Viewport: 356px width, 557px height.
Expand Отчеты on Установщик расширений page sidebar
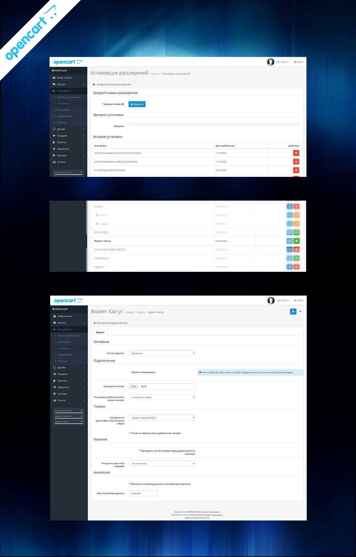tap(69, 162)
